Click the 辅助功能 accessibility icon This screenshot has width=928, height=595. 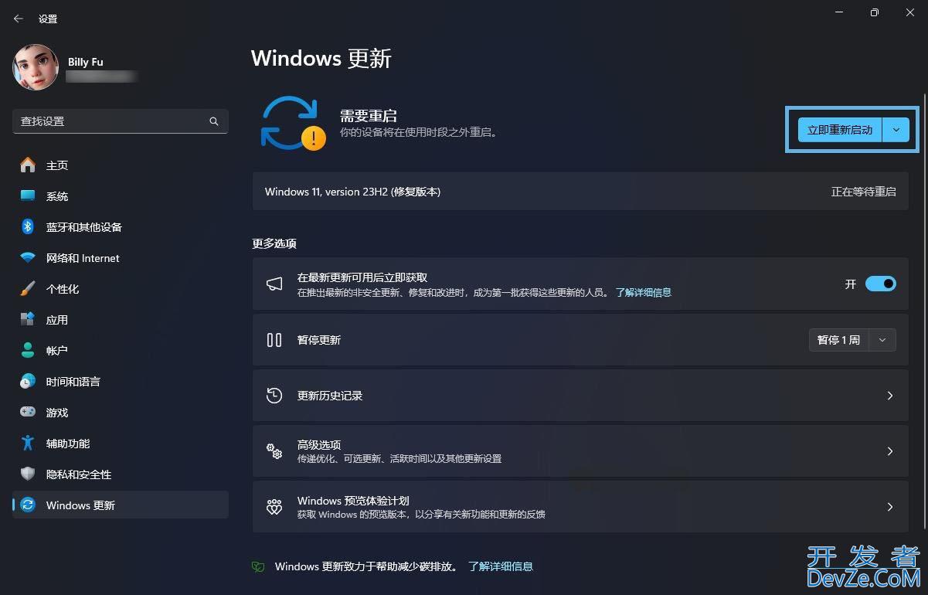[x=28, y=443]
